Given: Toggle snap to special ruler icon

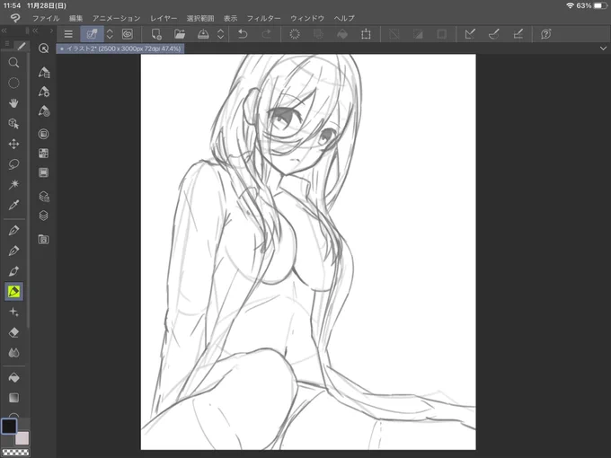Looking at the screenshot, I should pyautogui.click(x=493, y=34).
